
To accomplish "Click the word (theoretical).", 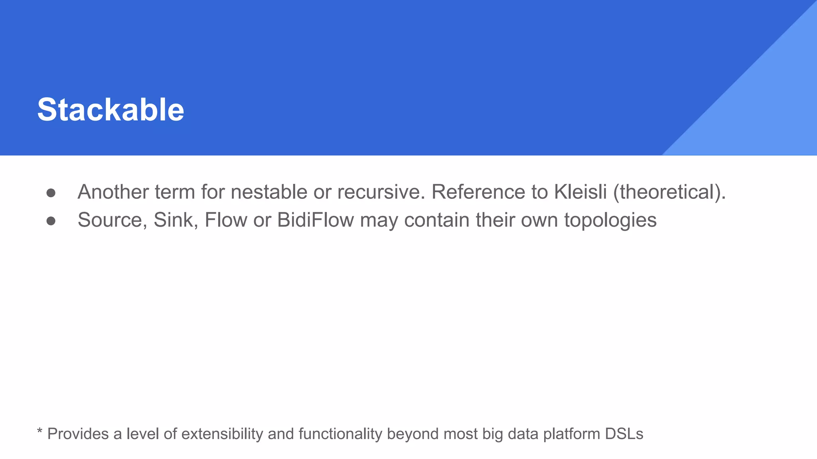I will coord(669,192).
